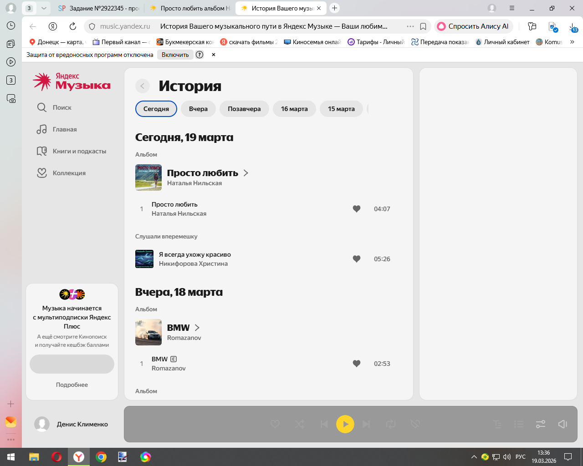The image size is (583, 466).
Task: Open the Первый канал bookmark
Action: click(121, 42)
